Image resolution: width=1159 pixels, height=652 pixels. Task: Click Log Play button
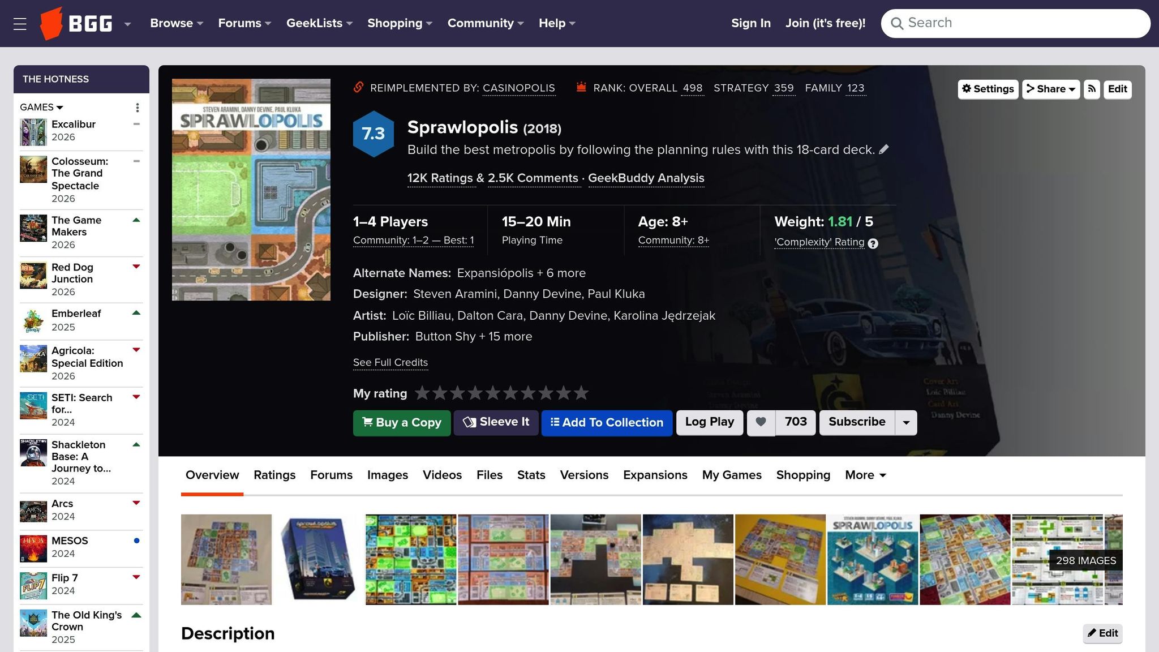(x=710, y=422)
